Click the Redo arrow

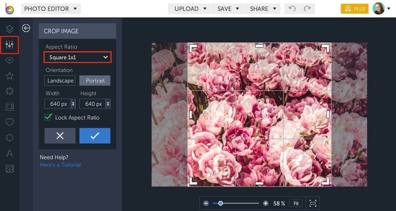(307, 8)
